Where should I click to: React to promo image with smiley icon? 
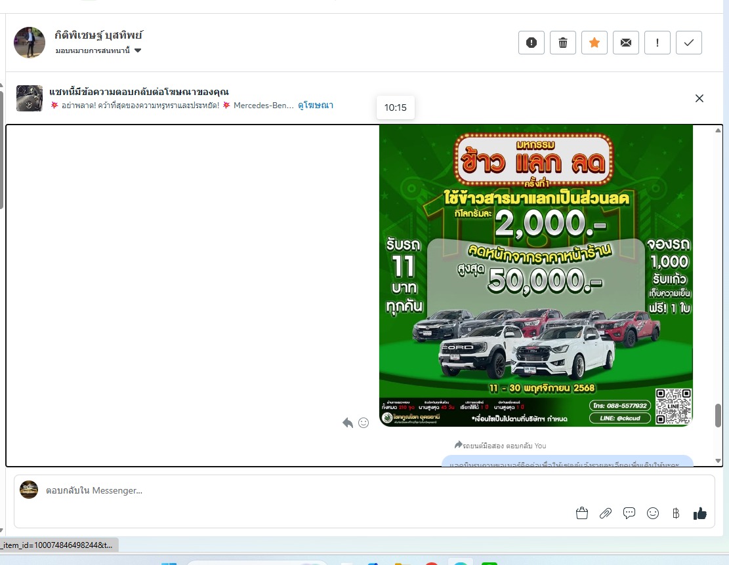tap(364, 423)
